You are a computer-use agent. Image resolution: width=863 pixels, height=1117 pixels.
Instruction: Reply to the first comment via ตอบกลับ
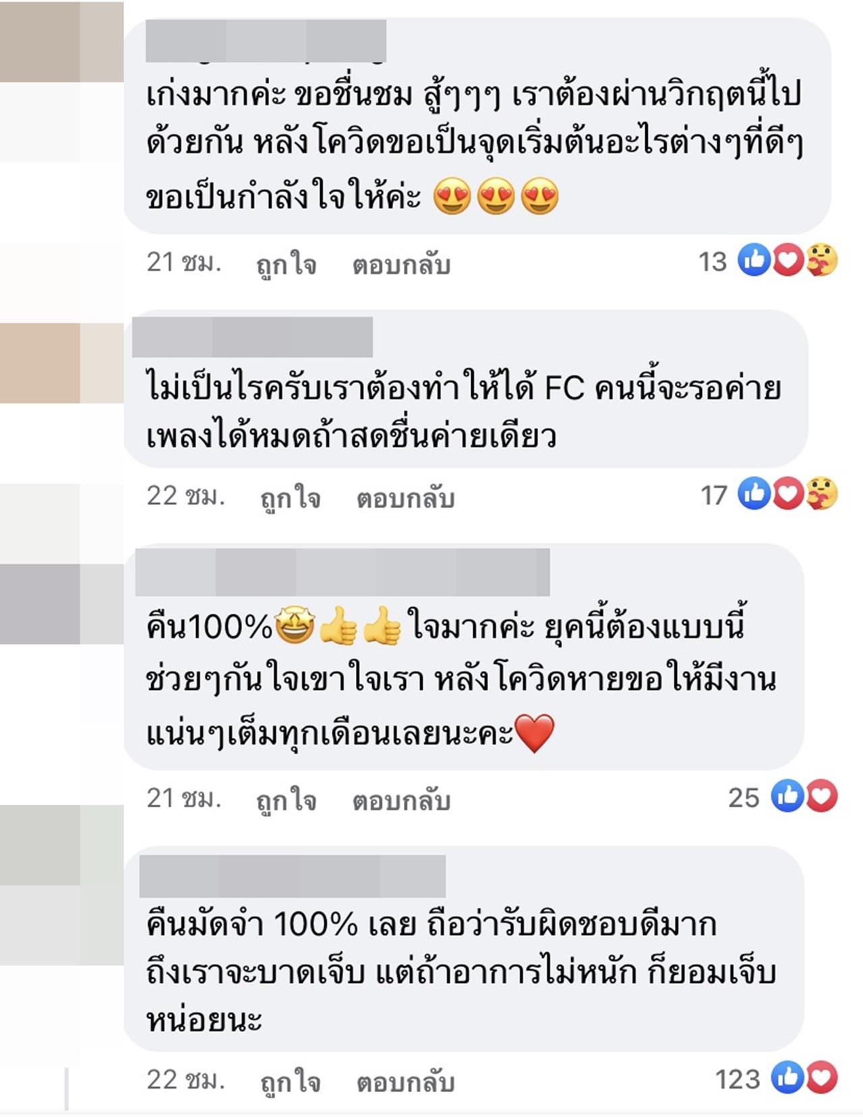[401, 264]
